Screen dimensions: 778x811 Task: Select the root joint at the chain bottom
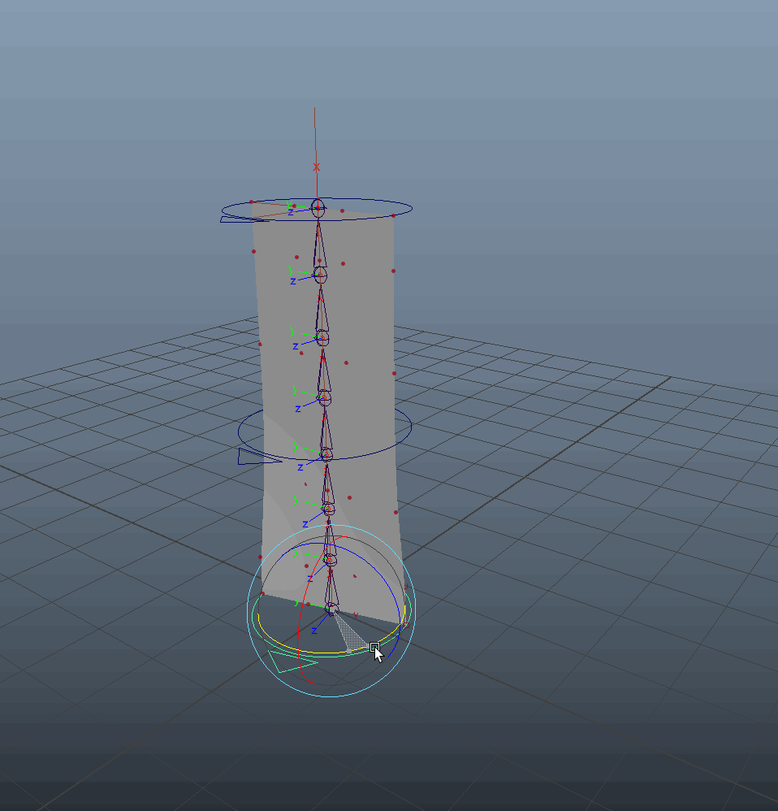pos(332,609)
